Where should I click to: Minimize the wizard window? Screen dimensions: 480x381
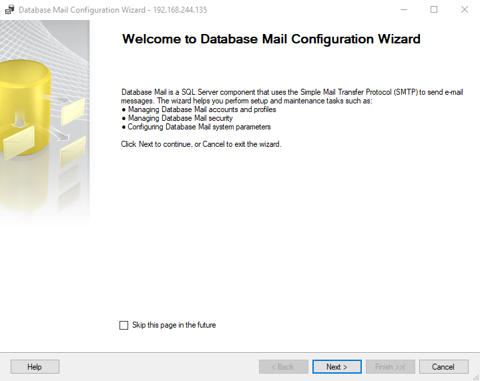coord(404,10)
